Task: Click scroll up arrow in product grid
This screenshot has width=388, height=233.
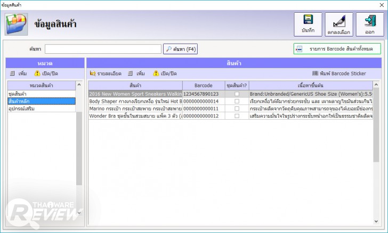Action: pyautogui.click(x=376, y=85)
